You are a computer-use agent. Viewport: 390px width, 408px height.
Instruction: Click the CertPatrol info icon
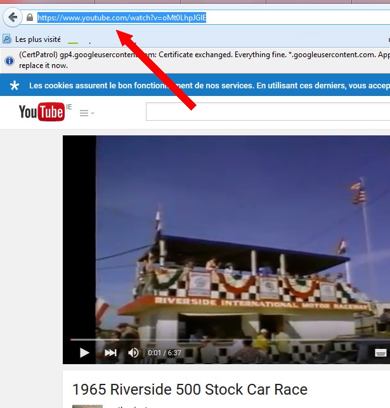10,61
